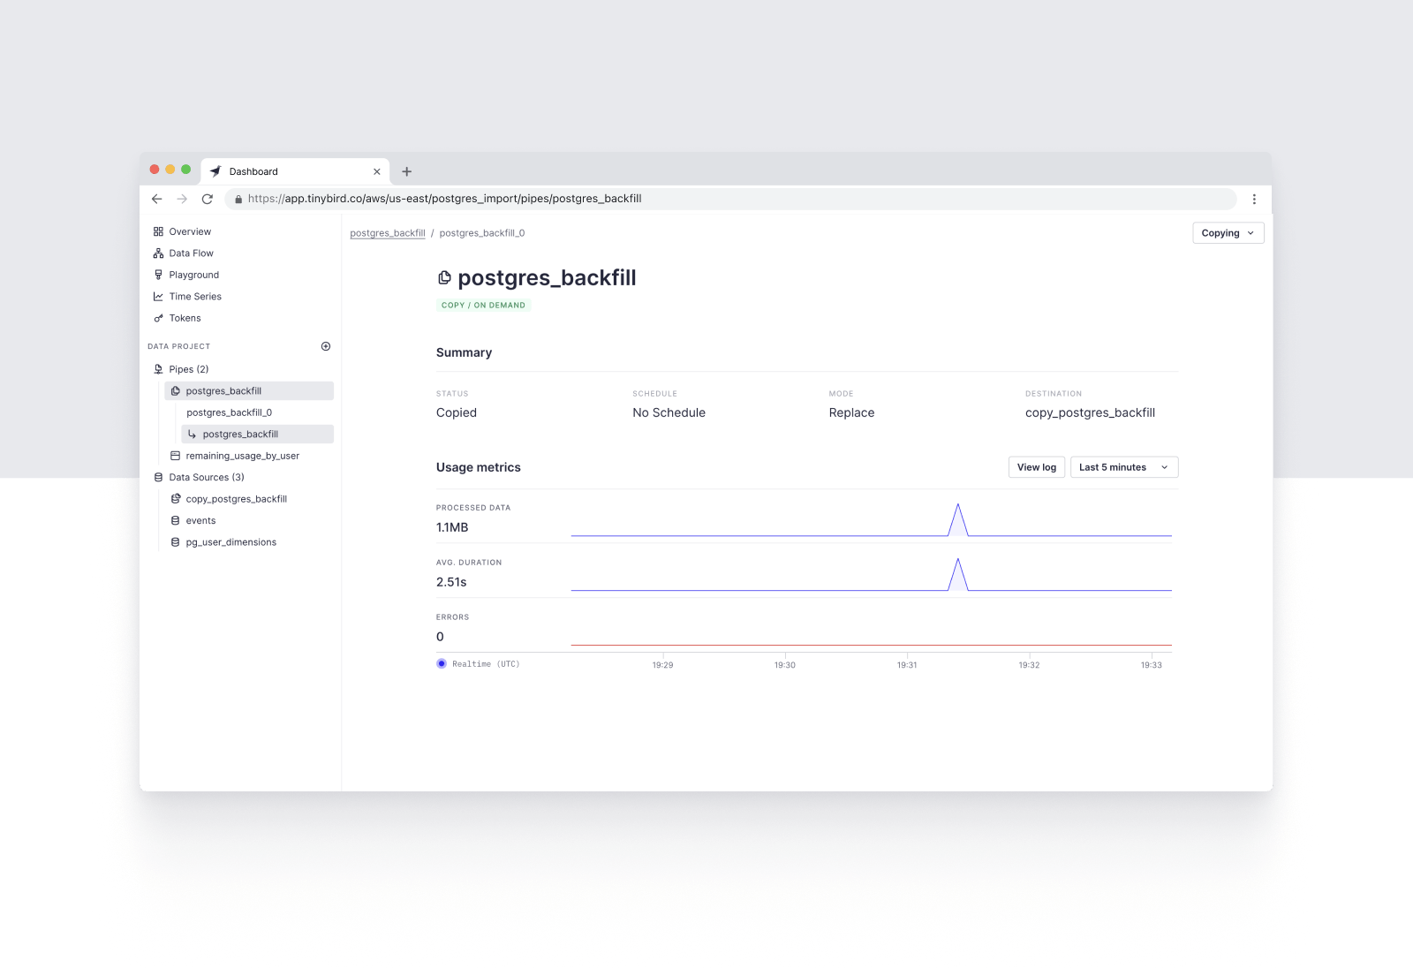Image resolution: width=1413 pixels, height=968 pixels.
Task: Expand the Last 5 minutes dropdown
Action: pyautogui.click(x=1123, y=467)
